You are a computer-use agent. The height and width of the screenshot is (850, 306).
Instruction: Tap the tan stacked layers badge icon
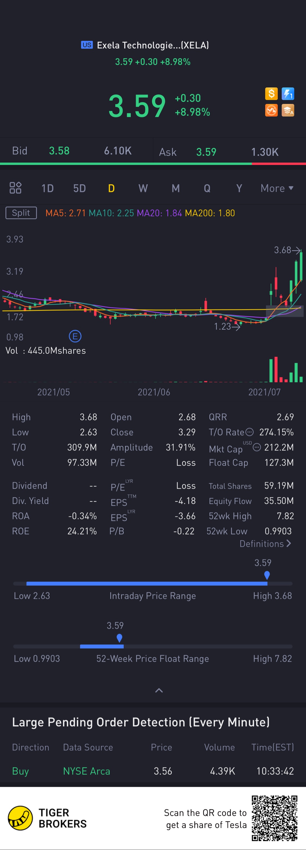[288, 110]
